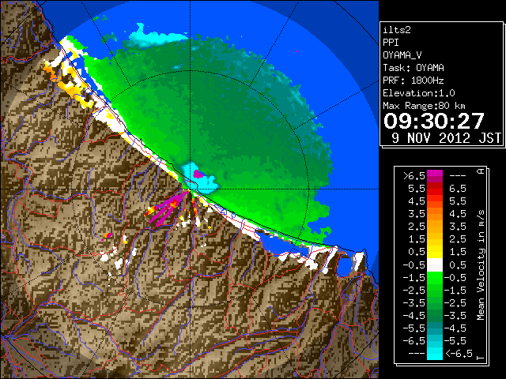The width and height of the screenshot is (506, 379).
Task: Click the left-column "-6.5" legend value
Action: tap(414, 341)
